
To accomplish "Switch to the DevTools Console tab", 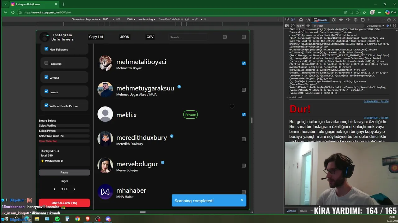I will pyautogui.click(x=321, y=20).
